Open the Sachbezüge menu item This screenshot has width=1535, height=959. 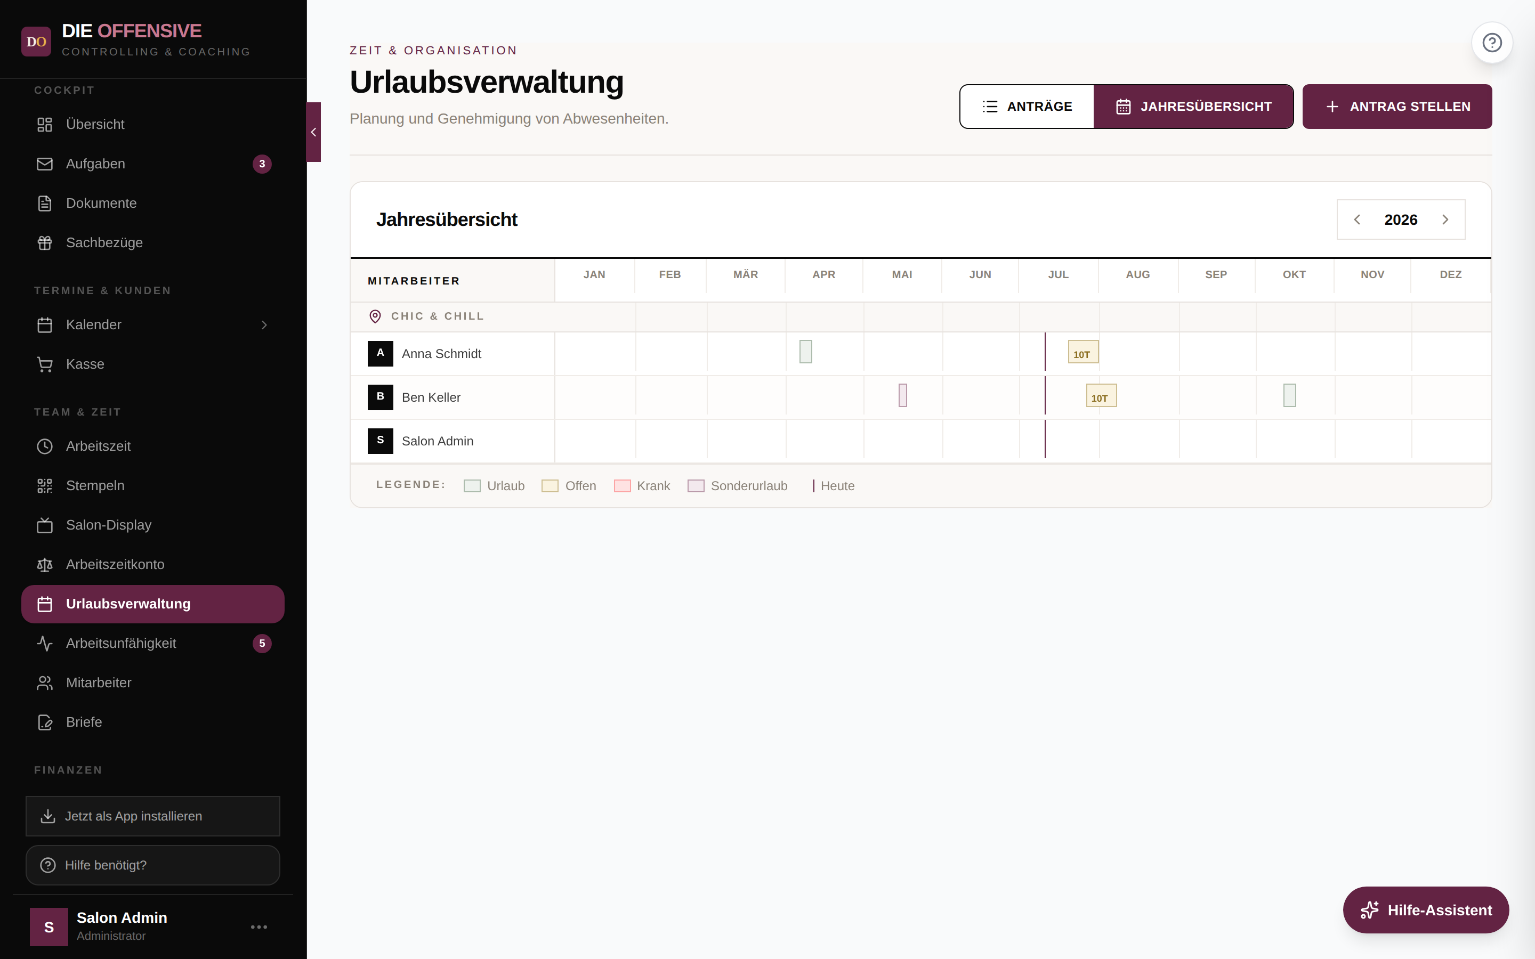(x=153, y=242)
